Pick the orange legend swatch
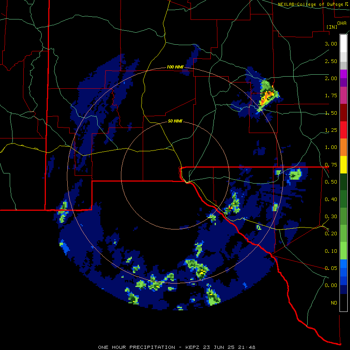This screenshot has height=350, width=350. 343,147
